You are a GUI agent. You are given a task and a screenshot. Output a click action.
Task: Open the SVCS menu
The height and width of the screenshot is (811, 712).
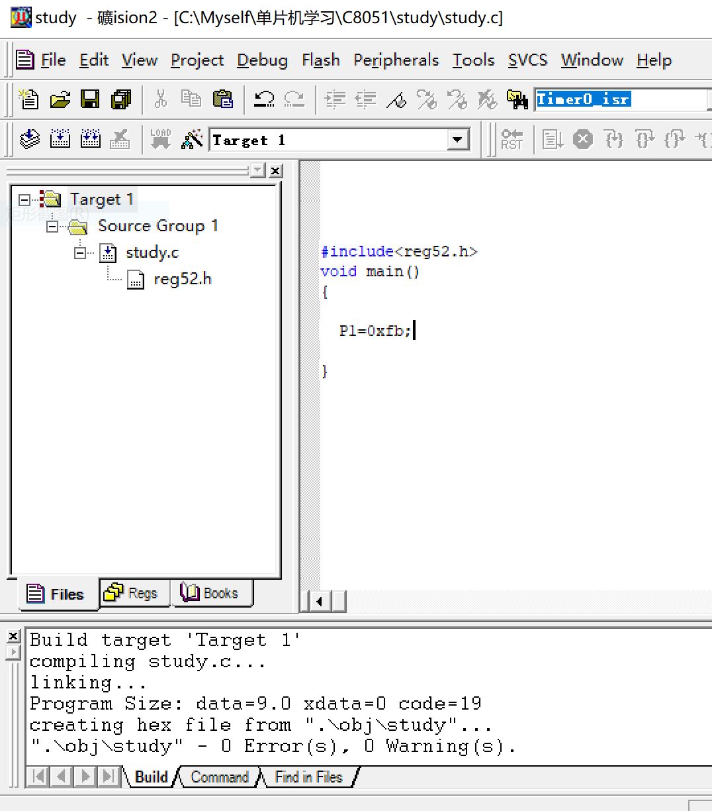pyautogui.click(x=527, y=60)
